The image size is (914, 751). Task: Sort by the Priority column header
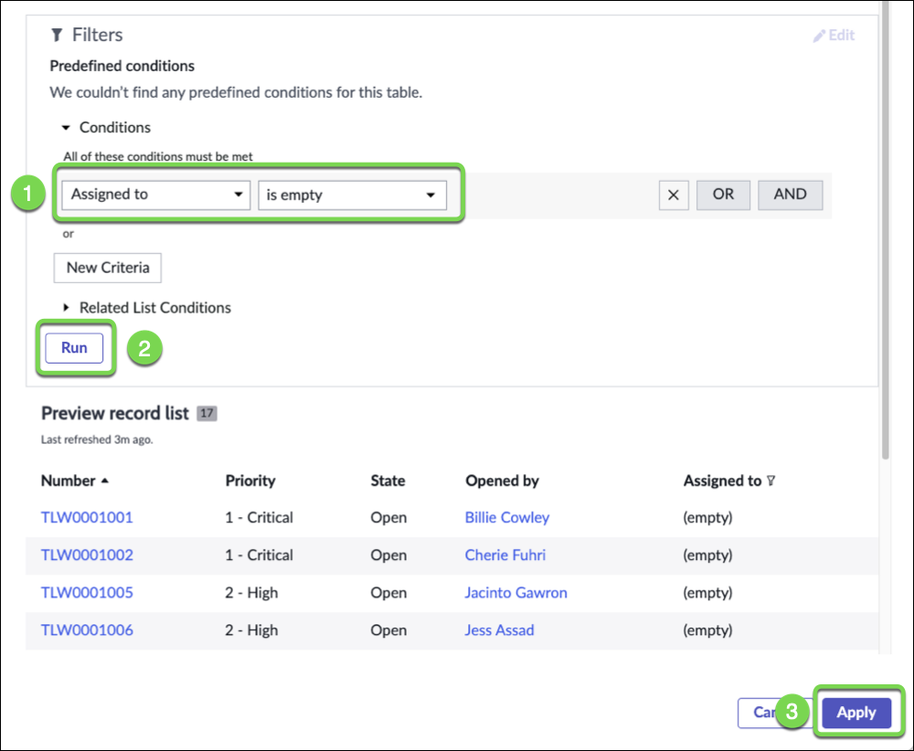250,481
